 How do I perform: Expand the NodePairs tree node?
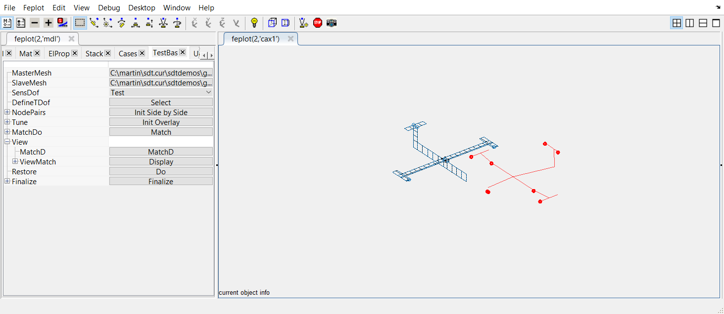coord(7,112)
